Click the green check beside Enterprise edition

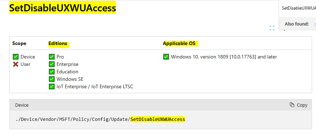pyautogui.click(x=52, y=64)
